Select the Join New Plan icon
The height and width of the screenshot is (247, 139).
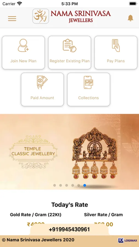23,46
